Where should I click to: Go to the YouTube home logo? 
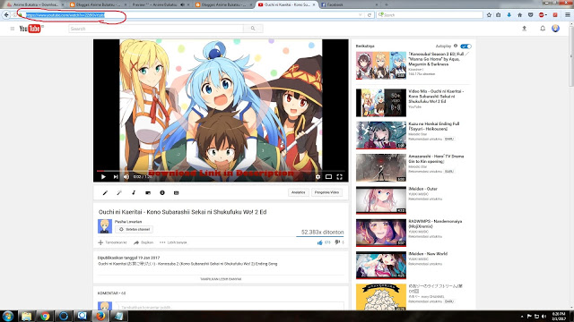tap(30, 29)
